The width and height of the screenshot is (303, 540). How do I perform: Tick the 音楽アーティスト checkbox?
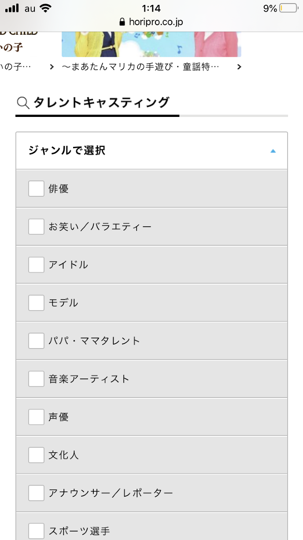click(x=36, y=379)
